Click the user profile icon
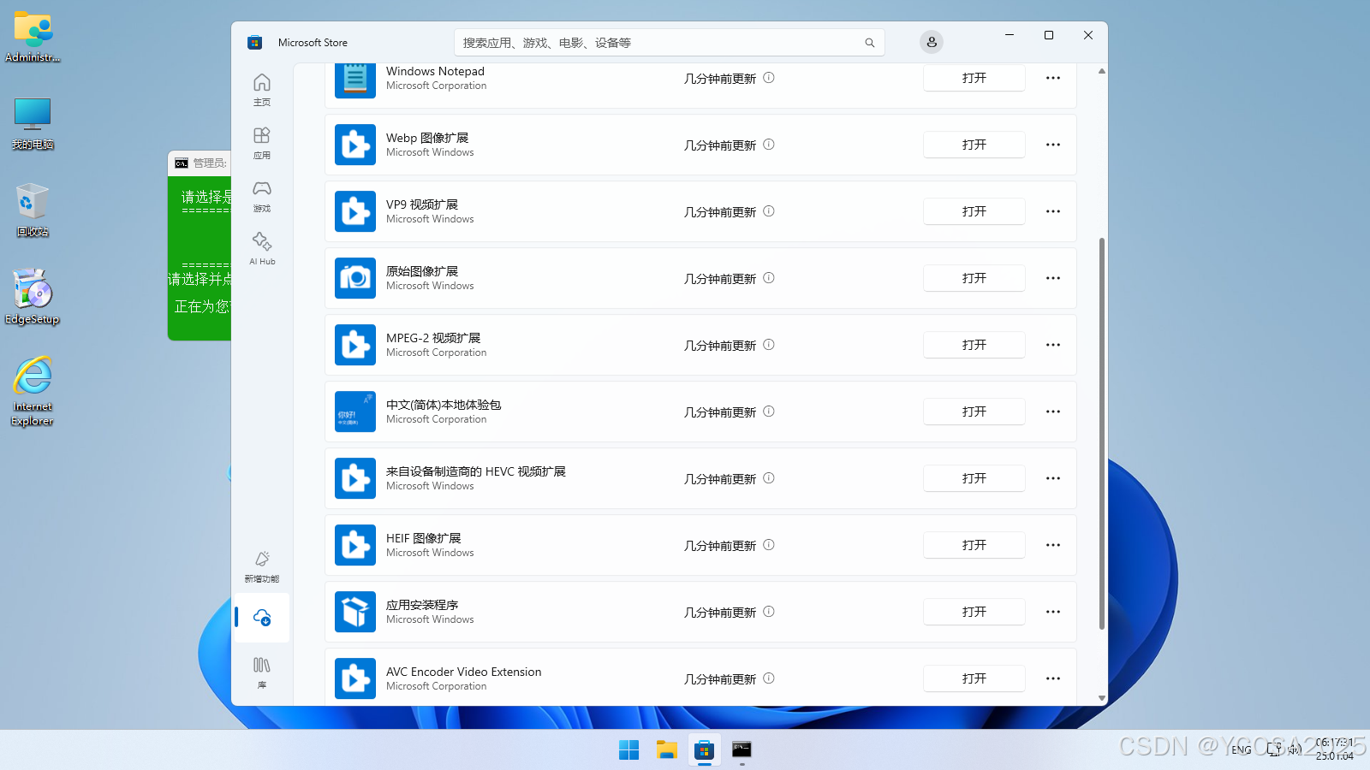The image size is (1370, 770). click(x=932, y=42)
